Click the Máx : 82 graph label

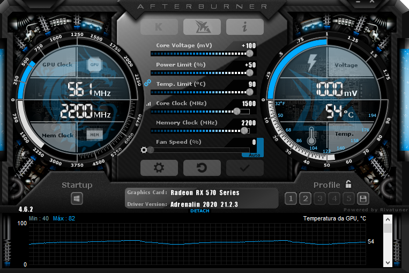click(x=64, y=218)
